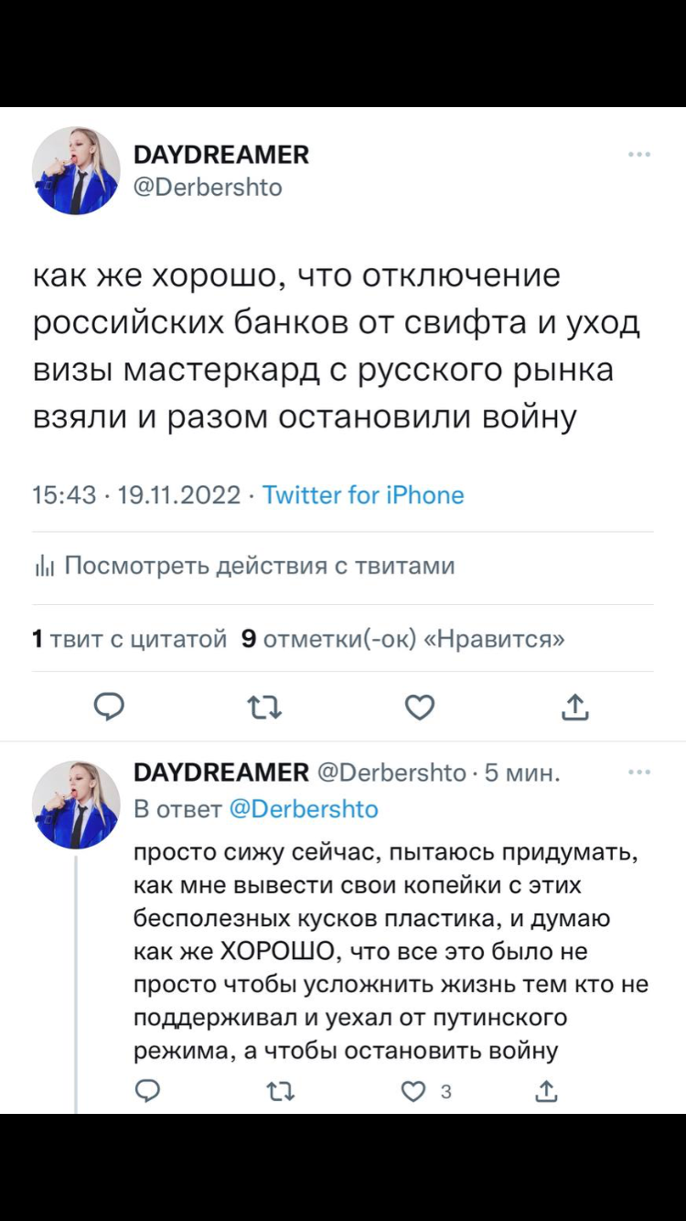This screenshot has height=1221, width=686.
Task: Open the tweet timestamp 15:43 · 19.11.2022
Action: (135, 495)
